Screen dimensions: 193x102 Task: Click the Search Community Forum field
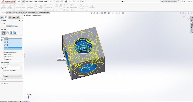pyautogui.click(x=169, y=1)
